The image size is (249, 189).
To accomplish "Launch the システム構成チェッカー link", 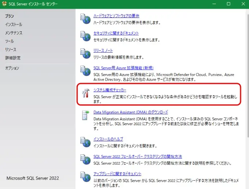I will 110,90.
